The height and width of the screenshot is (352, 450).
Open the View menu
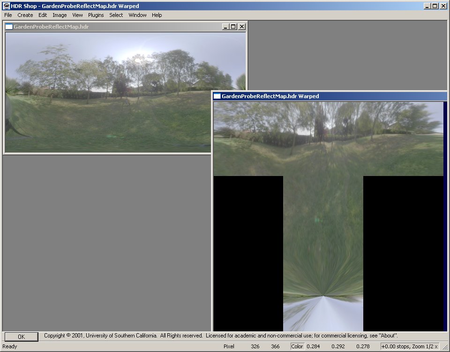tap(77, 15)
